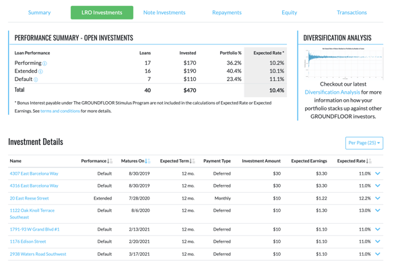Viewport: 404px width, 261px height.
Task: Open the terms and conditions link
Action: (x=60, y=111)
